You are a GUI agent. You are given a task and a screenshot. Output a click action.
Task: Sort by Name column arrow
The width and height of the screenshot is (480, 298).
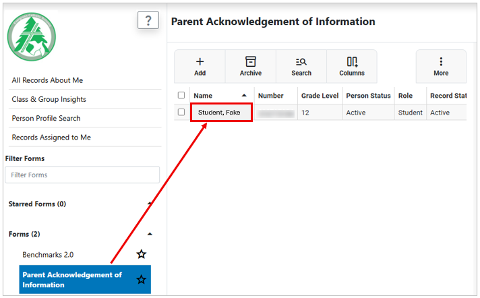(x=244, y=96)
